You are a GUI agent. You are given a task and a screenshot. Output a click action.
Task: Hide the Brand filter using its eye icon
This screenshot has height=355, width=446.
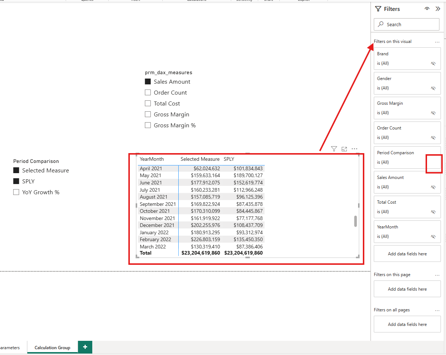click(433, 63)
